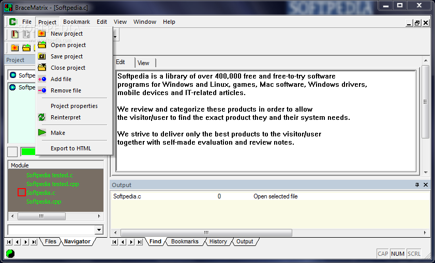
Task: Click the green Make play arrow icon
Action: coord(42,133)
